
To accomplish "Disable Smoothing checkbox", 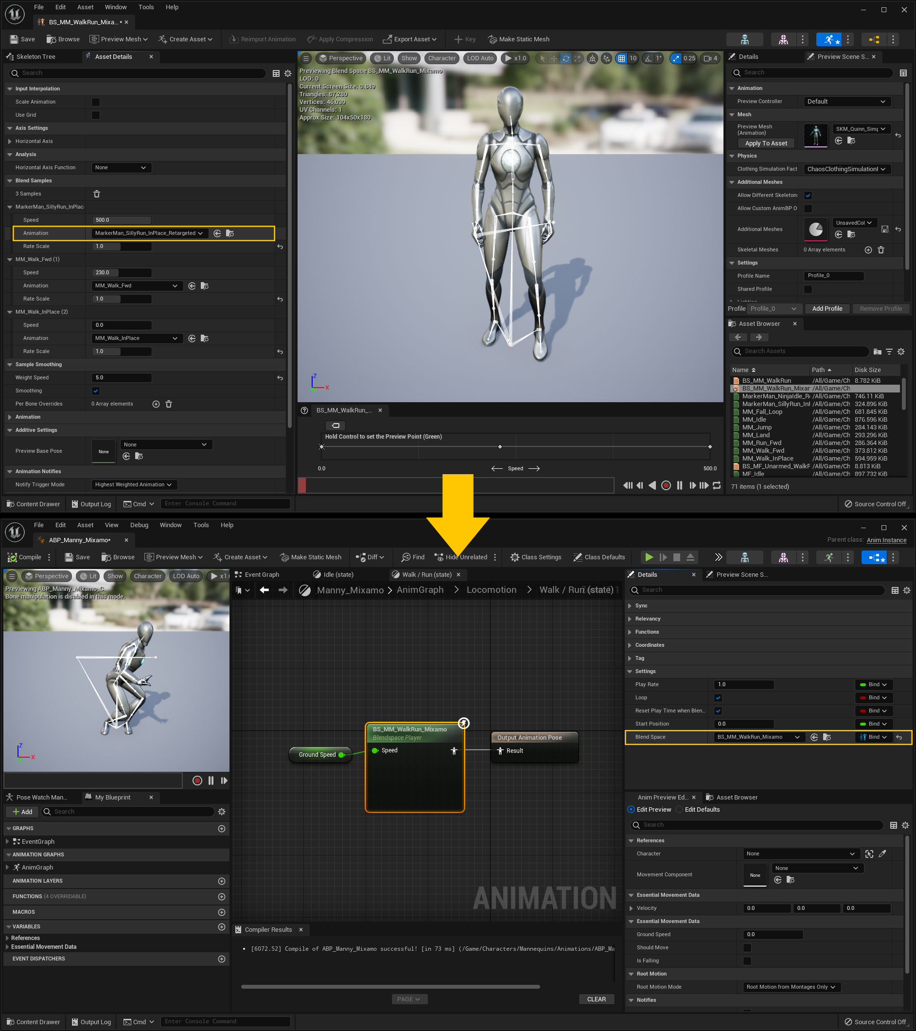I will tap(96, 391).
